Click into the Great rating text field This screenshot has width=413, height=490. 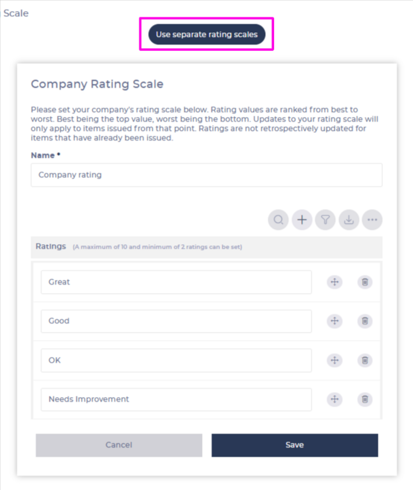[176, 282]
